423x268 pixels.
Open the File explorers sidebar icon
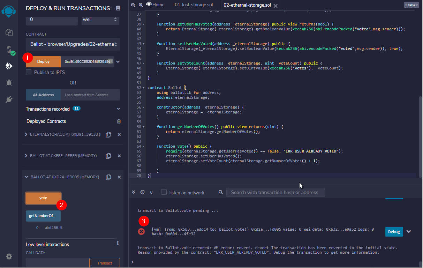9,32
